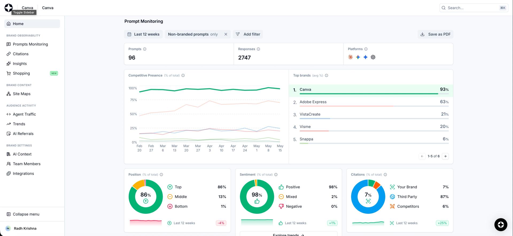
Task: Go to Citations in the sidebar
Action: (32, 54)
